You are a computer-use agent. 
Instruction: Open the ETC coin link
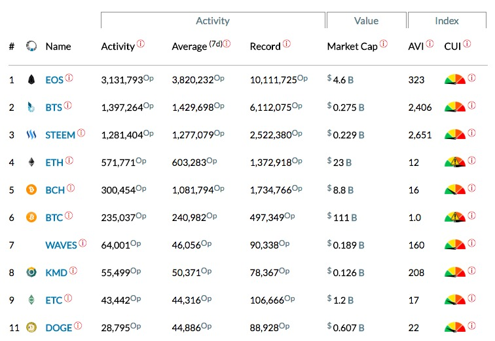coord(54,300)
